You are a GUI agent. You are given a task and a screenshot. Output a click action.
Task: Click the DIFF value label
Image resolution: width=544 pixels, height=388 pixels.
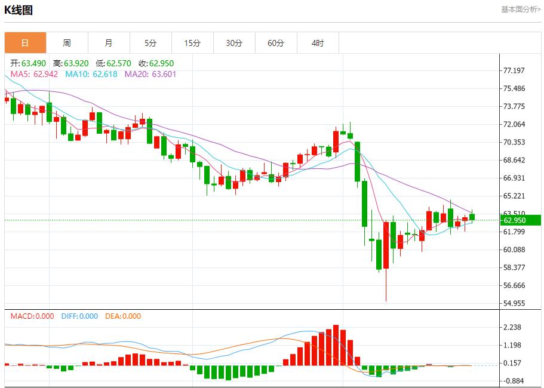tap(79, 316)
